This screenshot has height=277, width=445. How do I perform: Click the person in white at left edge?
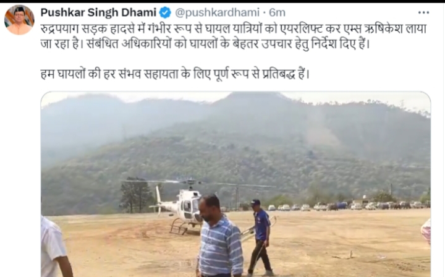click(54, 247)
